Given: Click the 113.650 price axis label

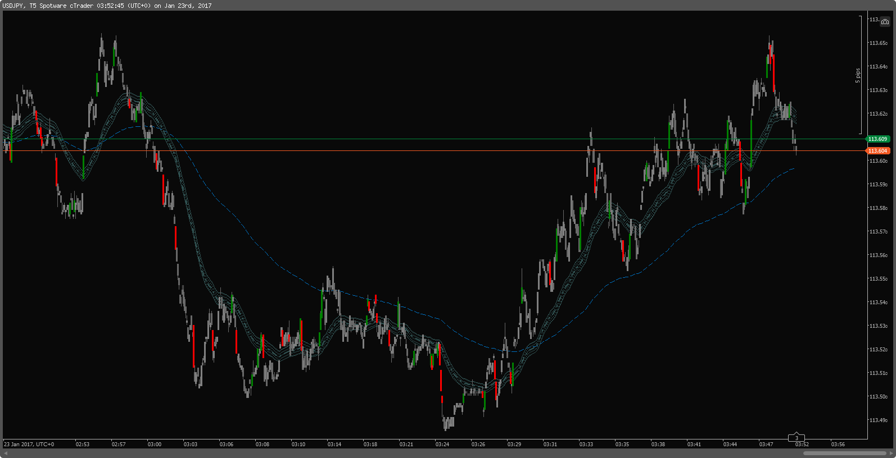Looking at the screenshot, I should pyautogui.click(x=879, y=43).
